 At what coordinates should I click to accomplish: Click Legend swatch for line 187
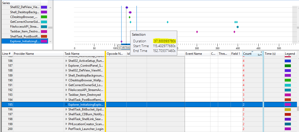click(x=288, y=66)
